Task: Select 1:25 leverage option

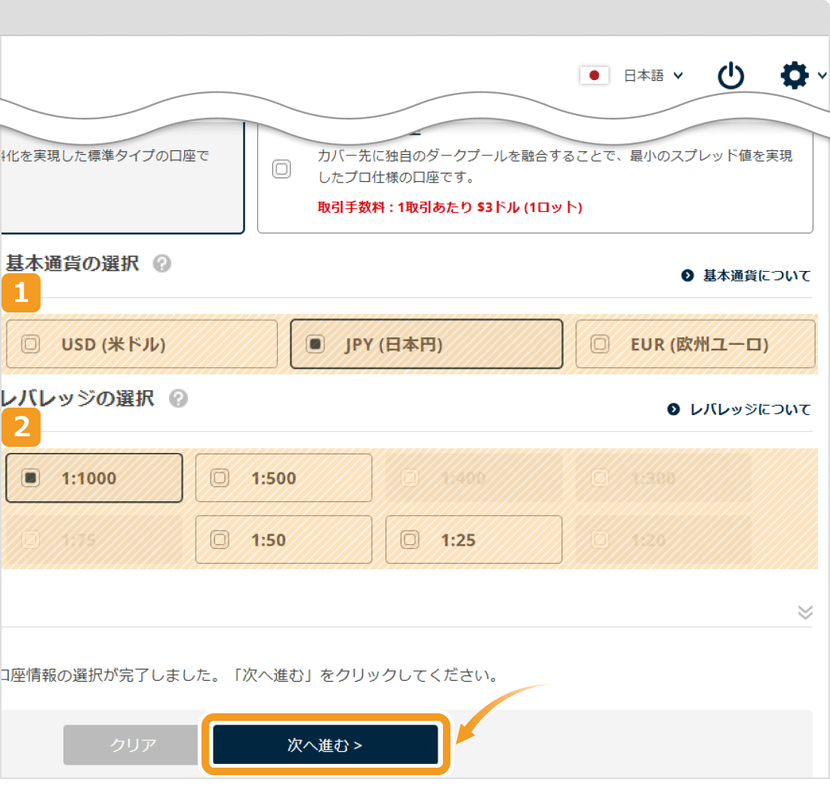Action: pos(474,540)
